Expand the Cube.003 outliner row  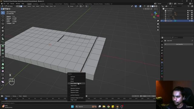point(164,21)
